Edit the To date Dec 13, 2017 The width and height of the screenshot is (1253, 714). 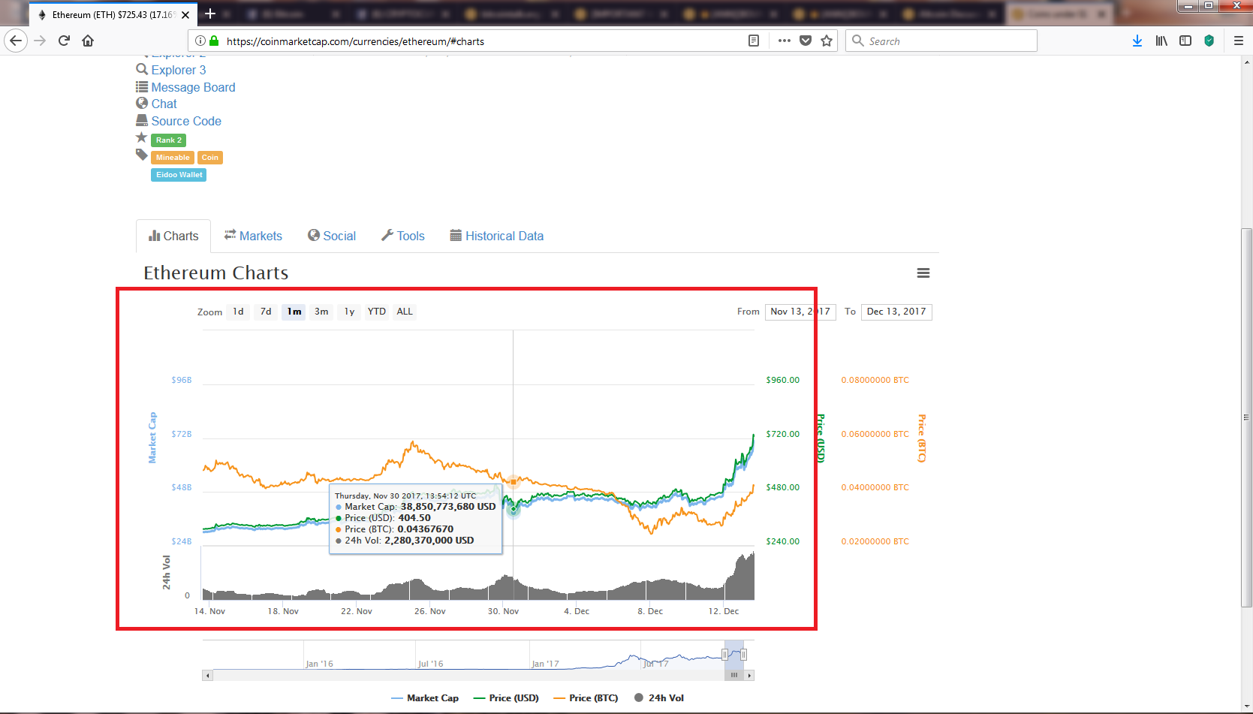[896, 312]
